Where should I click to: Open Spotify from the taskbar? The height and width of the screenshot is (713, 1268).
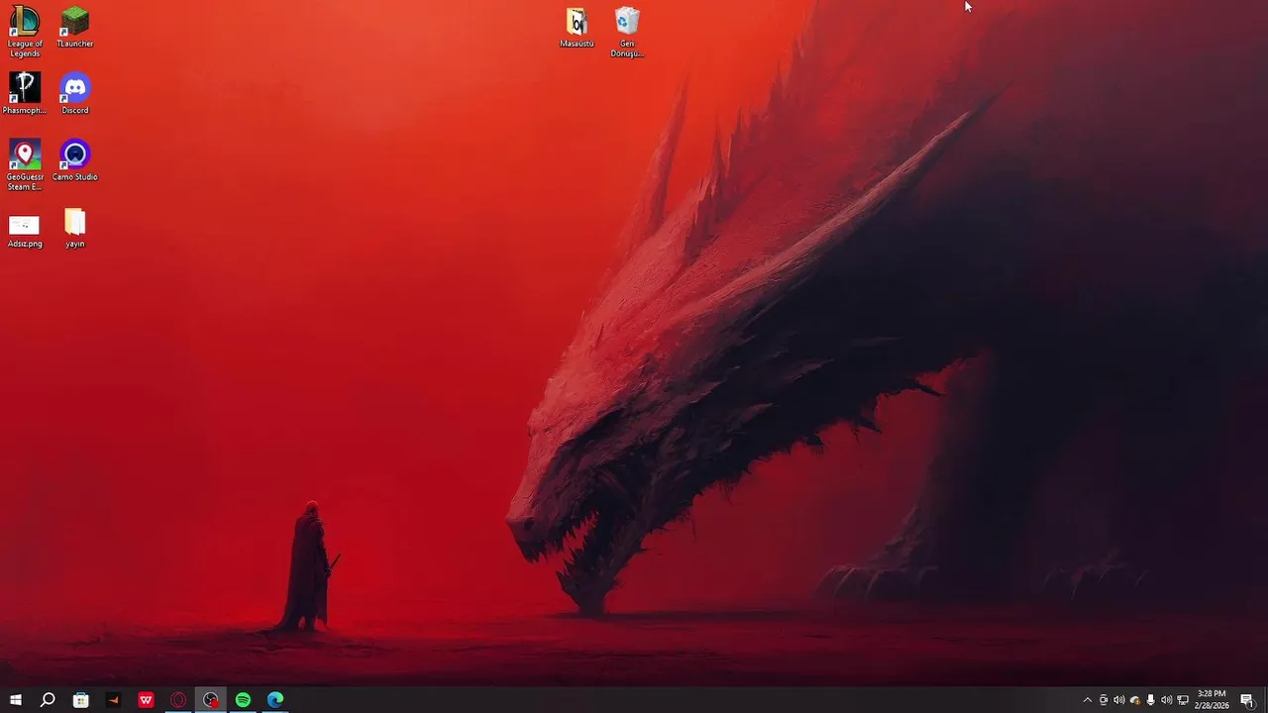tap(243, 700)
